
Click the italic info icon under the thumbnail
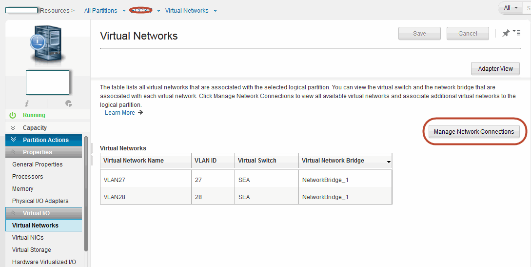point(26,103)
